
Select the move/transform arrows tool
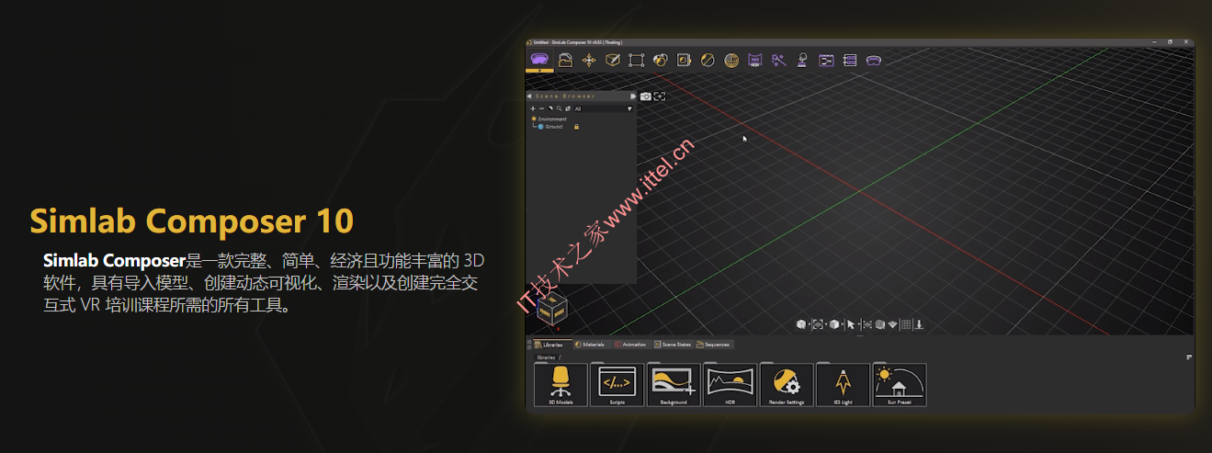pos(589,60)
